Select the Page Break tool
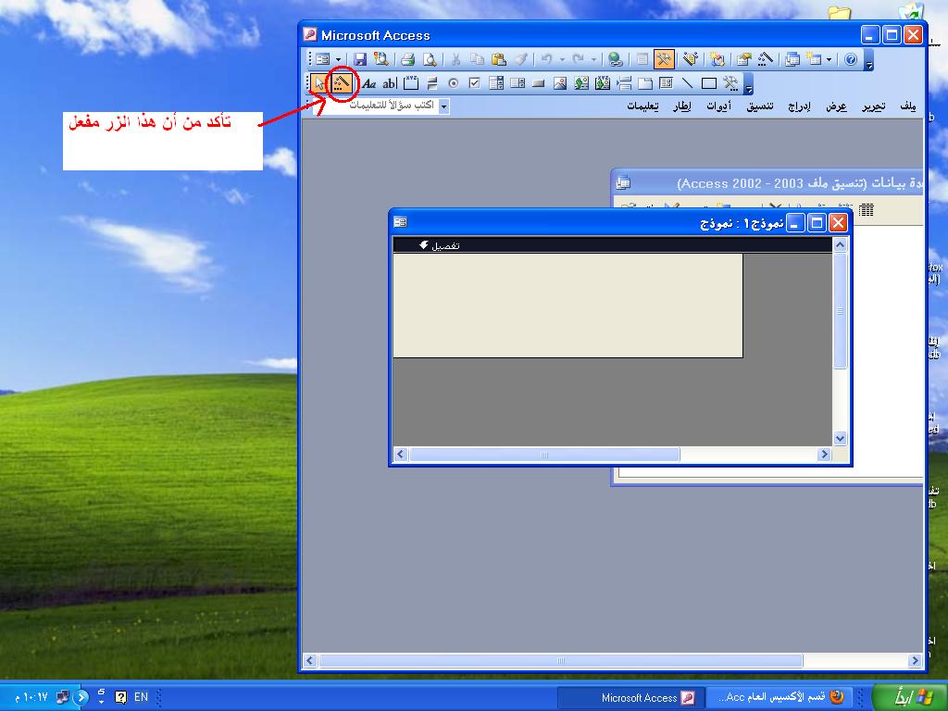The width and height of the screenshot is (948, 711). pos(624,83)
